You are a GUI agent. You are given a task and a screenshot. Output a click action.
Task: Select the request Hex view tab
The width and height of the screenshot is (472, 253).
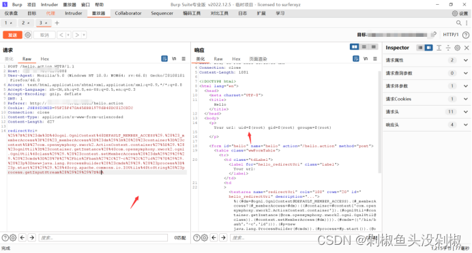click(44, 59)
